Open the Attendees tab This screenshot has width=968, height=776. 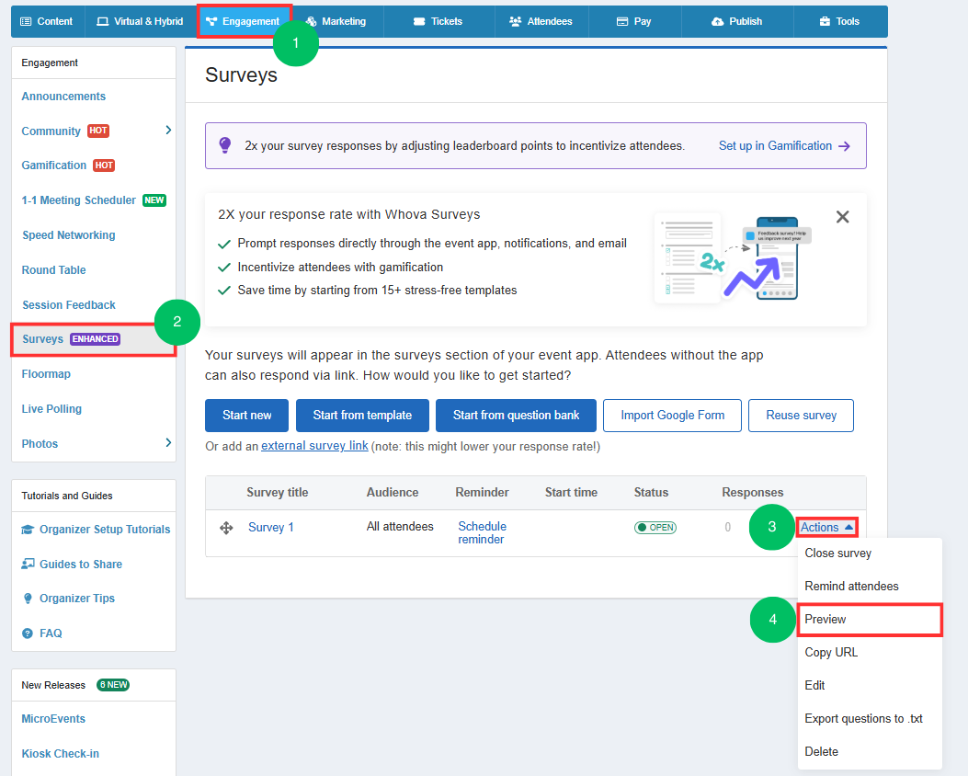541,22
